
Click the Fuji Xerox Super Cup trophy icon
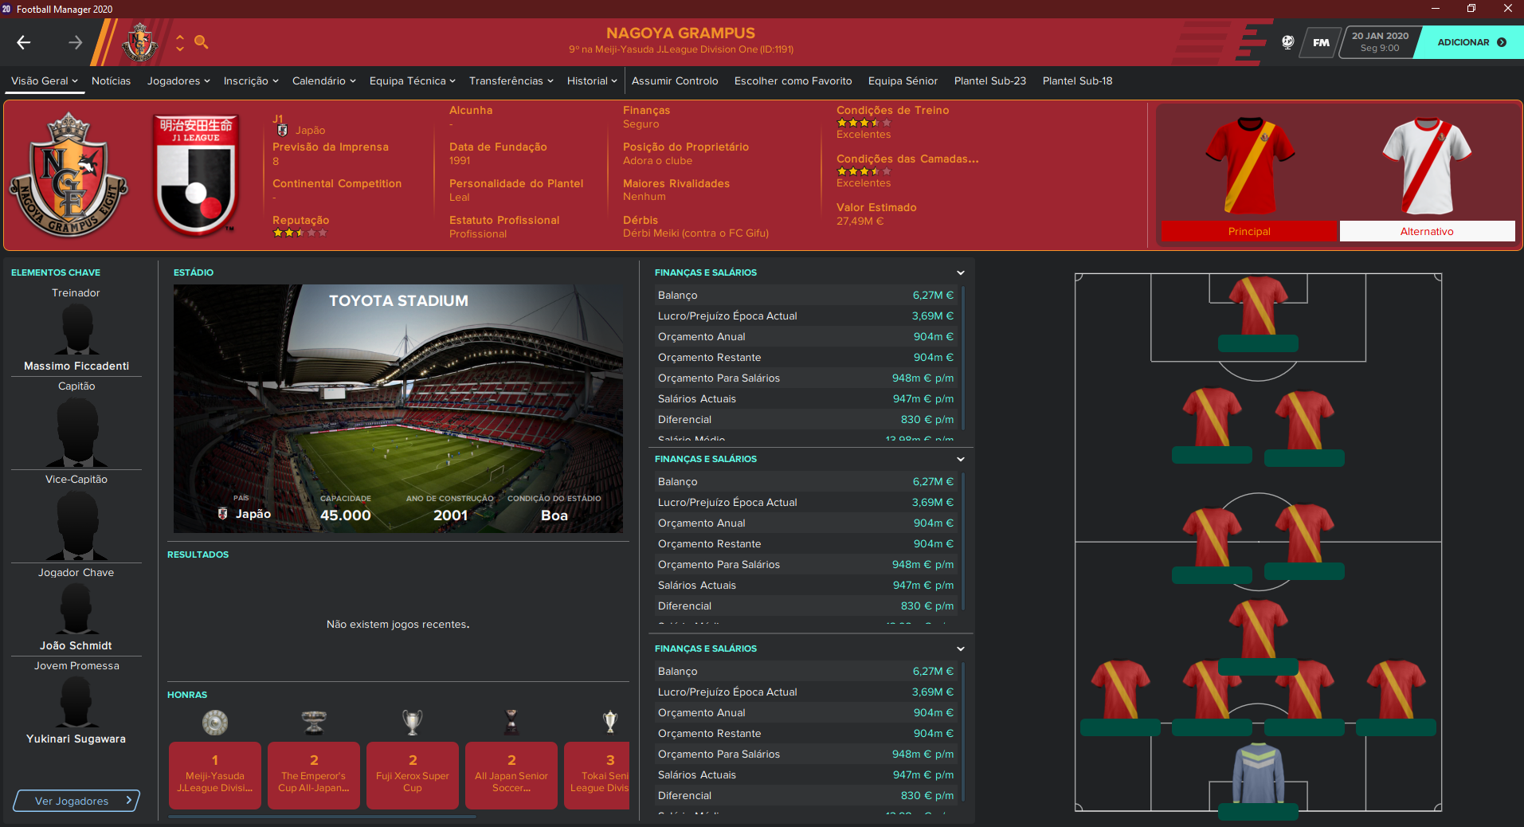(x=413, y=722)
